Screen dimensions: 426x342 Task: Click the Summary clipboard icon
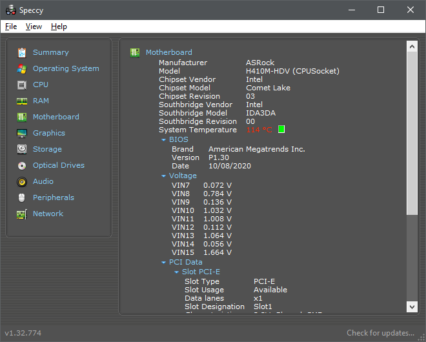coord(22,53)
